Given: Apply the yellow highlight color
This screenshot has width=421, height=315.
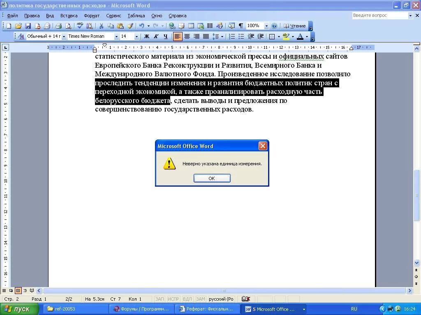Looking at the screenshot, I should [x=286, y=36].
